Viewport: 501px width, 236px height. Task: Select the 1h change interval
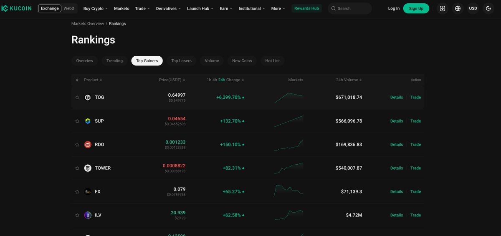[x=209, y=80]
